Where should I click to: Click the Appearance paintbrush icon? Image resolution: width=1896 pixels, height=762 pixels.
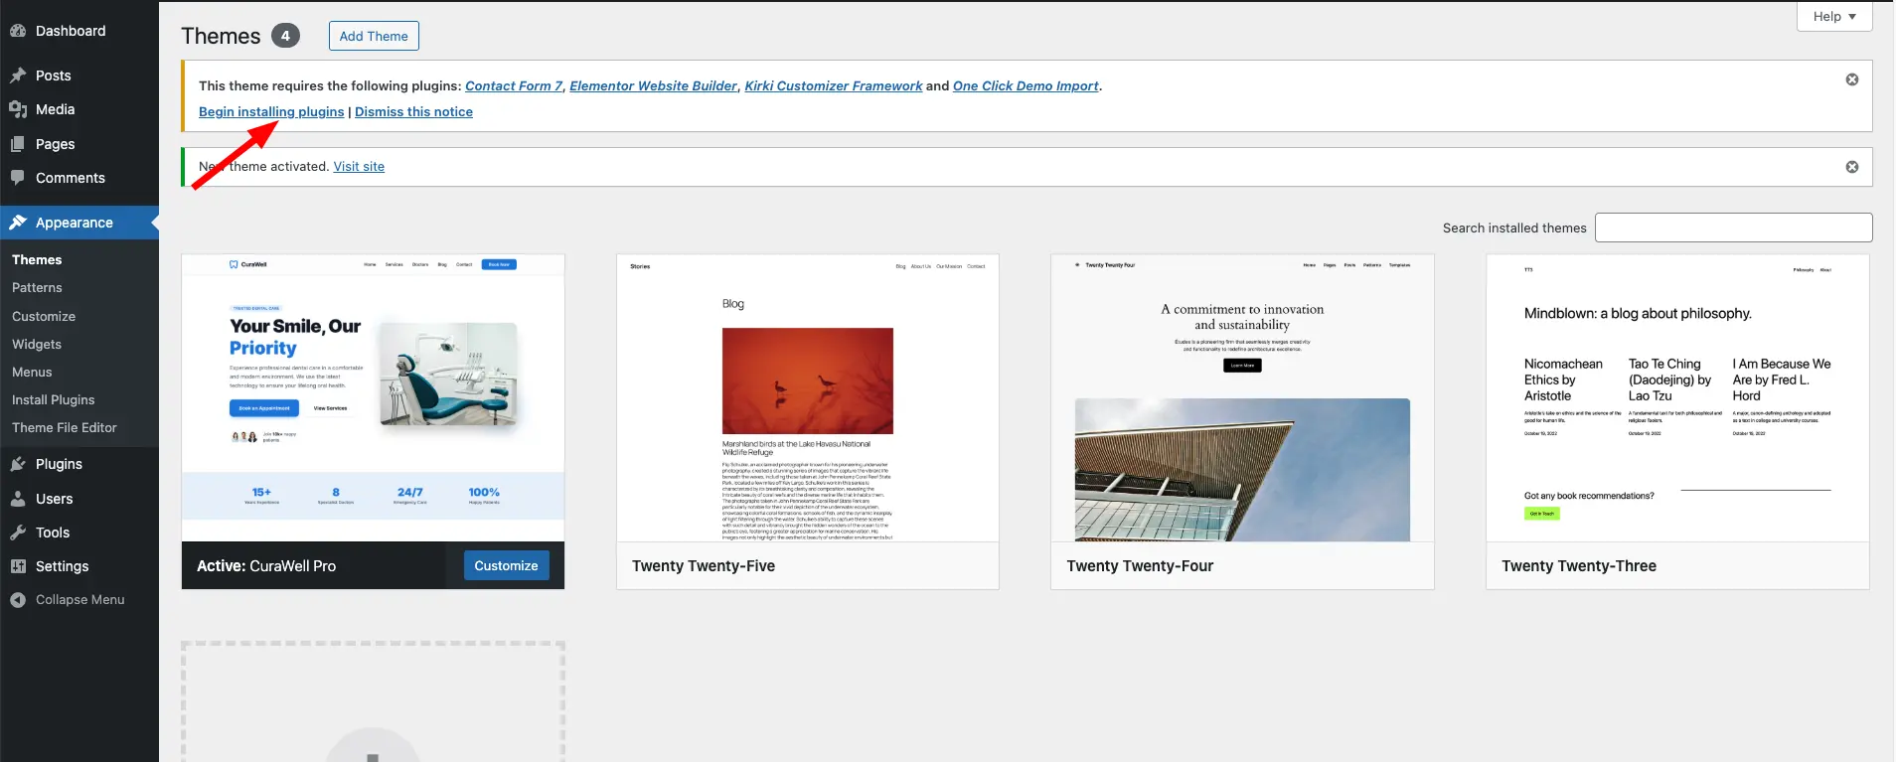pos(18,223)
